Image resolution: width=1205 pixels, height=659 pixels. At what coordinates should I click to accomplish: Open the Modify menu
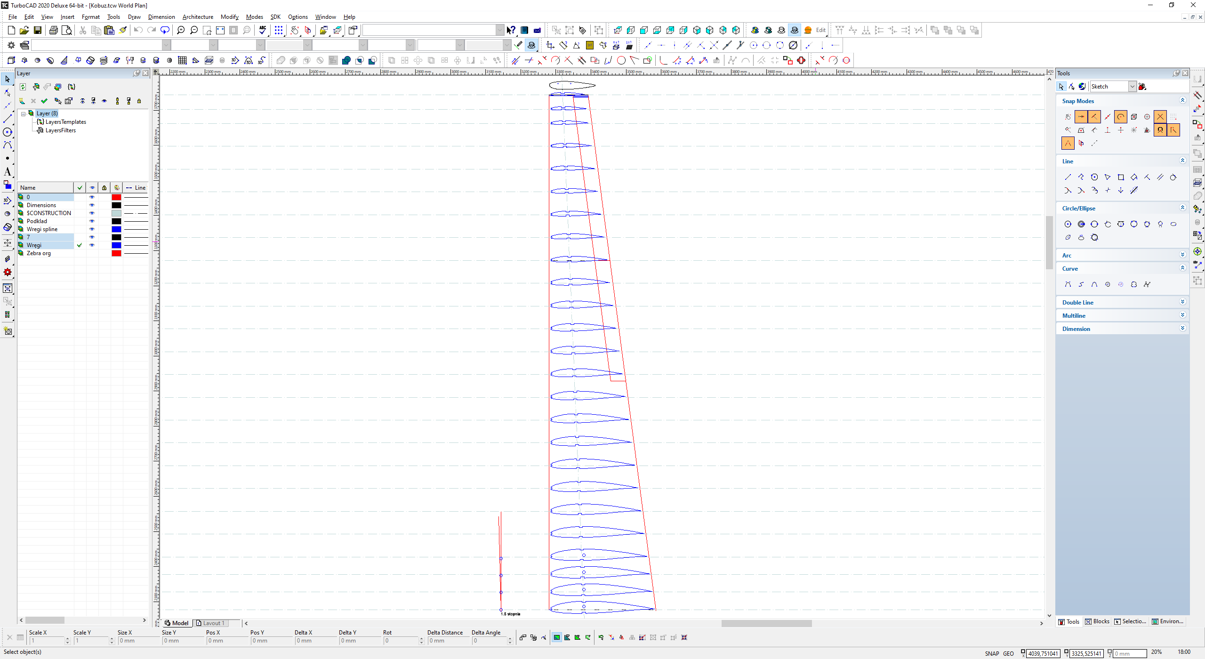coord(230,17)
